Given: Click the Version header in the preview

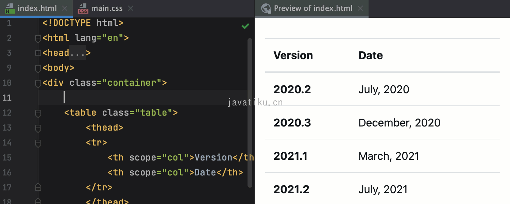Looking at the screenshot, I should click(293, 55).
